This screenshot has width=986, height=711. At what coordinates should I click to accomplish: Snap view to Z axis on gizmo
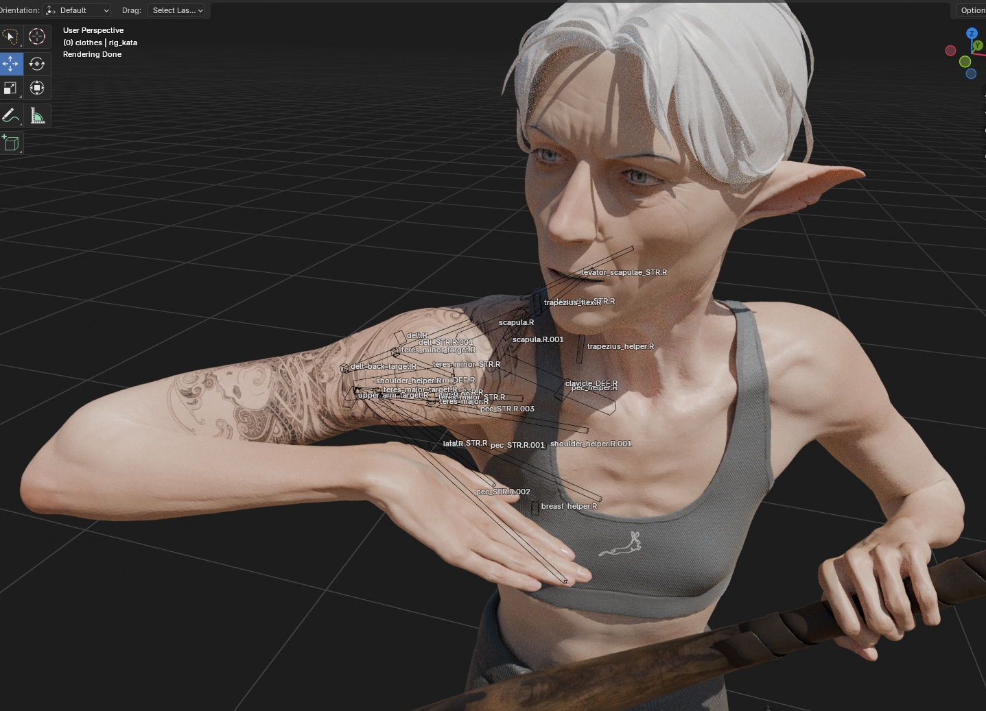[972, 33]
